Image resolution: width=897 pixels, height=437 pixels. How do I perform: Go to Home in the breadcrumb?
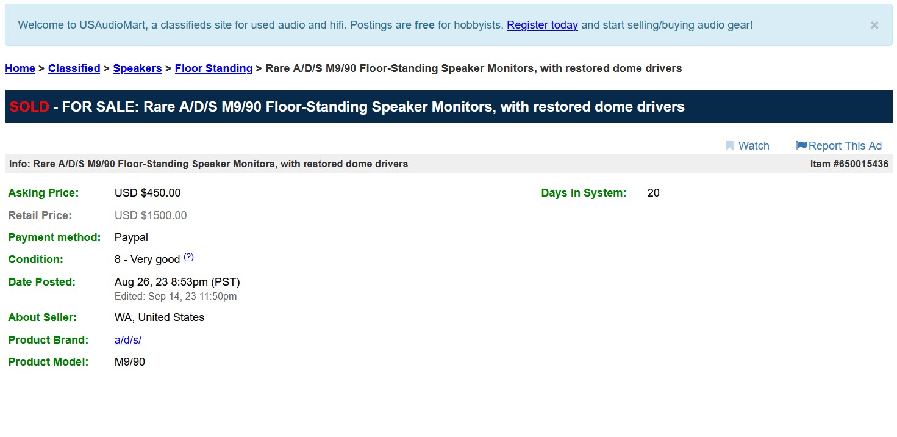pos(20,68)
